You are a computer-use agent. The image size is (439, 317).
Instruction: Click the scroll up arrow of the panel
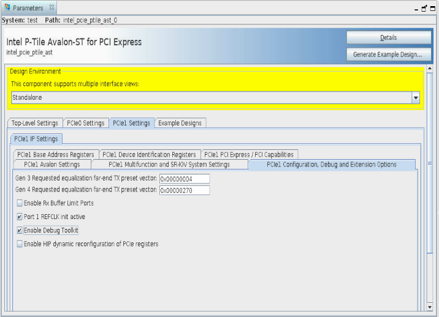point(430,69)
